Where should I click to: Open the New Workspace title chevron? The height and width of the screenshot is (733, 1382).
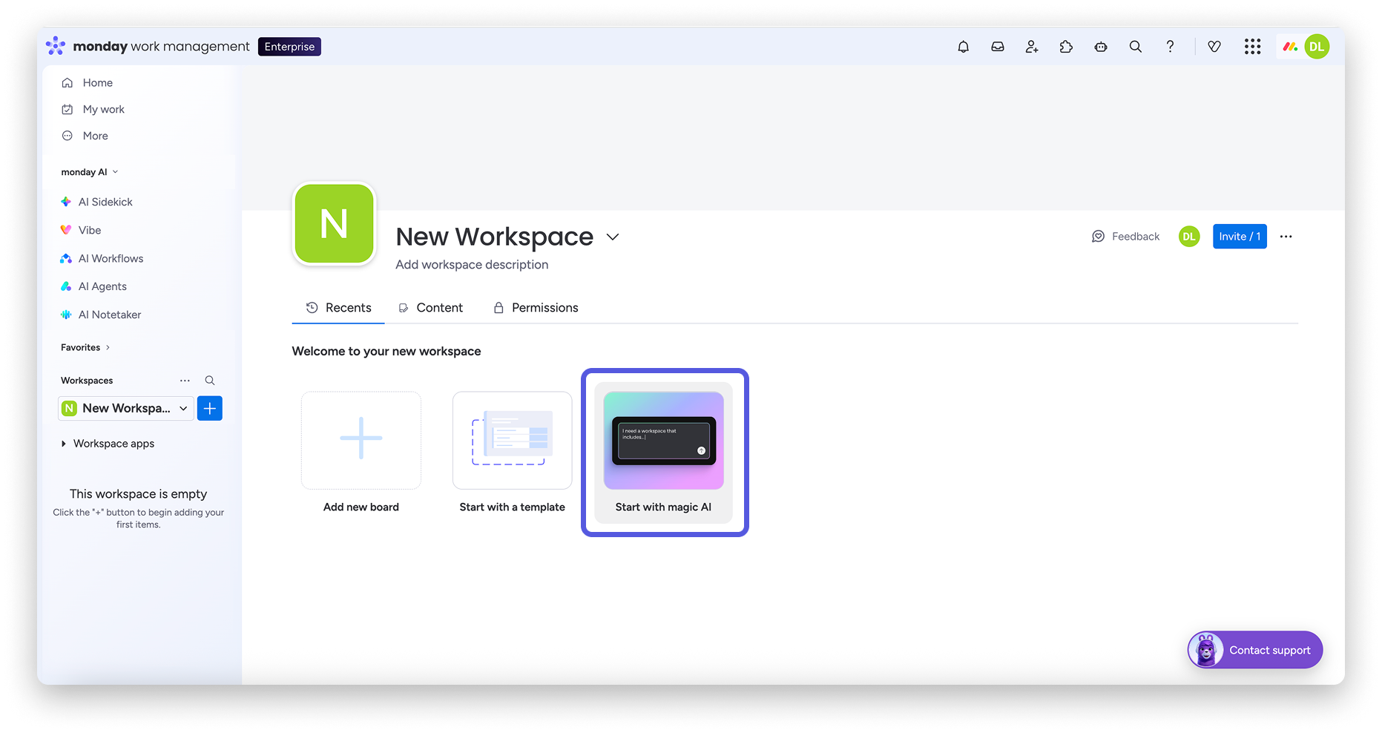coord(613,237)
